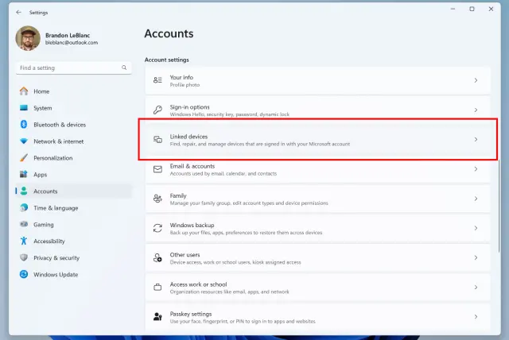The height and width of the screenshot is (340, 509).
Task: Expand the Your info chevron
Action: pyautogui.click(x=476, y=80)
